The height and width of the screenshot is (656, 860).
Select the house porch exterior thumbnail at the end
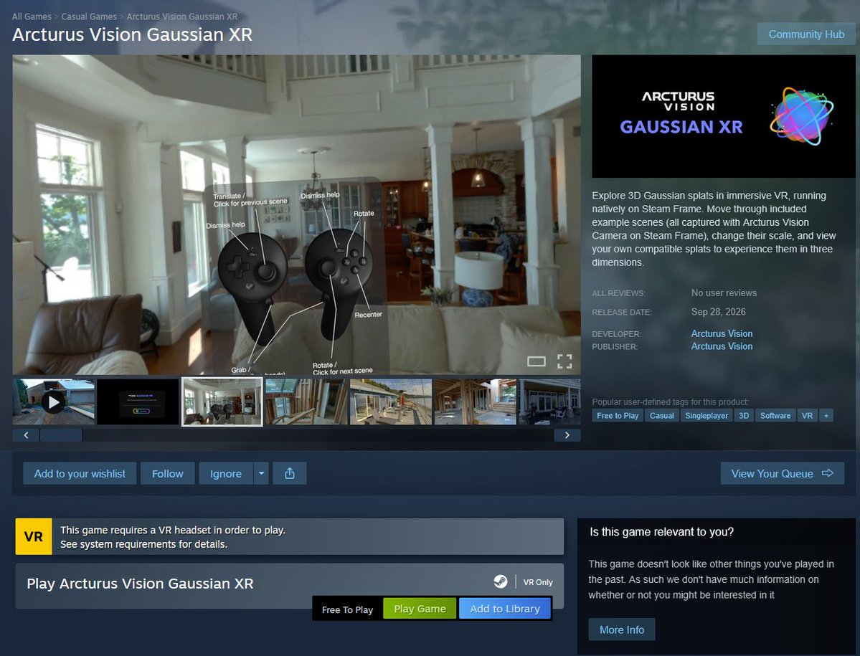(x=549, y=401)
